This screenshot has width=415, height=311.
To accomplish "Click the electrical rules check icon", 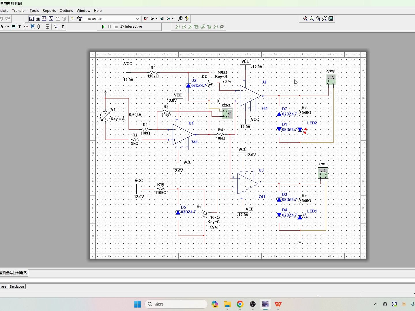I will [x=146, y=19].
